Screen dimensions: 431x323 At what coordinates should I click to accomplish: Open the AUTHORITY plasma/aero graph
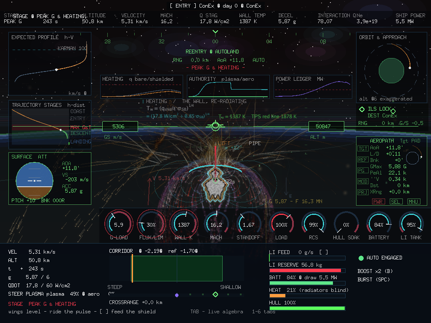point(228,87)
